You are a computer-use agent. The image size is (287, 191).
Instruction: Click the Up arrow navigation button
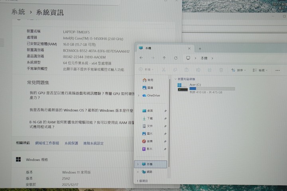[x=164, y=58]
